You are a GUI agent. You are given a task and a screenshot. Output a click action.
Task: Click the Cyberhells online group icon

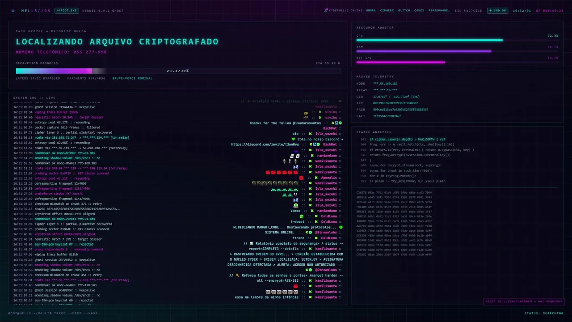click(326, 10)
